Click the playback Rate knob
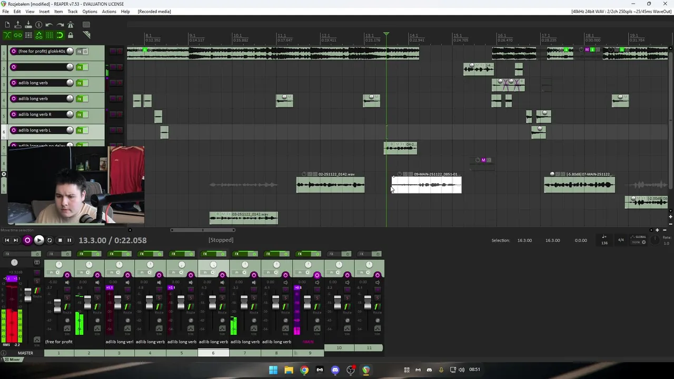Screen dimensions: 674x379 coord(655,240)
